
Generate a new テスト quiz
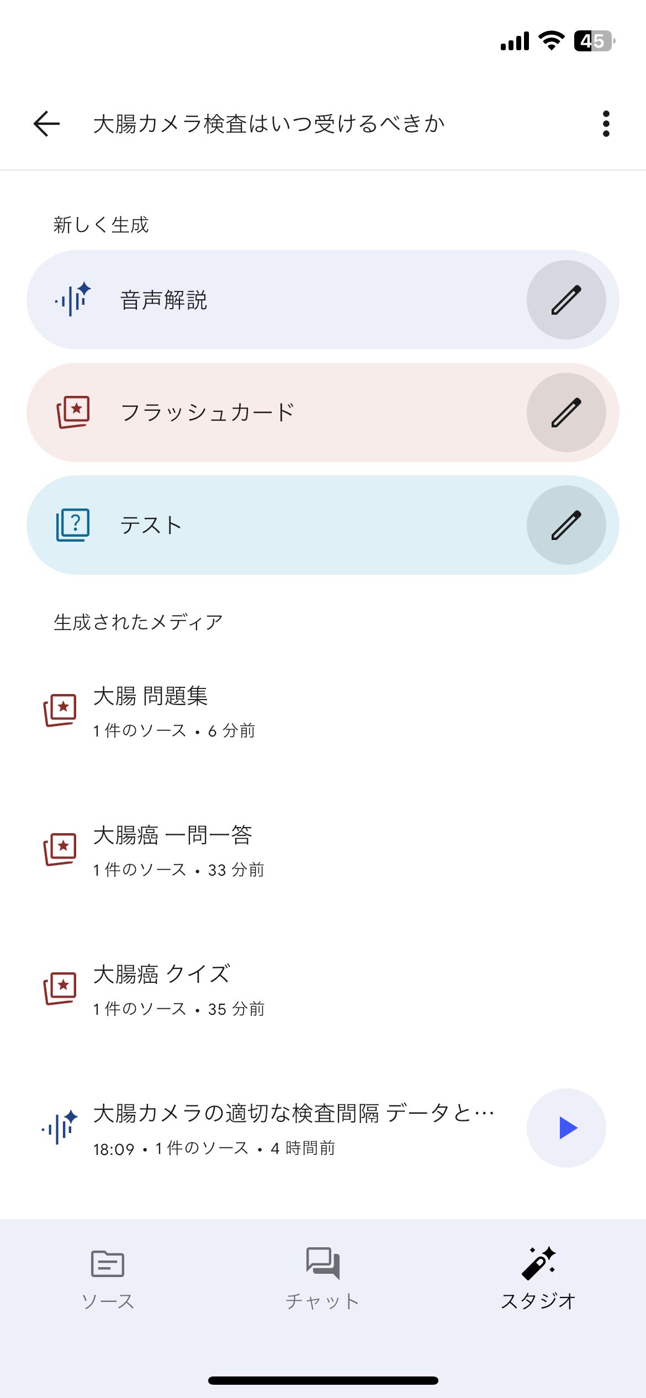pos(276,525)
